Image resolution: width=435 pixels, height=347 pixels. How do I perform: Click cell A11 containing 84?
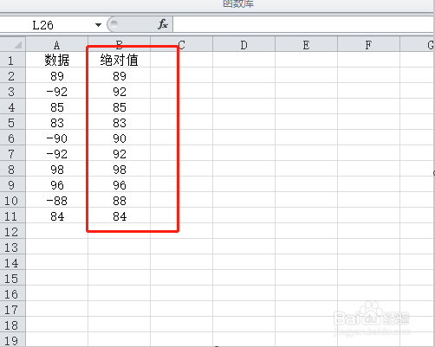[x=57, y=215]
